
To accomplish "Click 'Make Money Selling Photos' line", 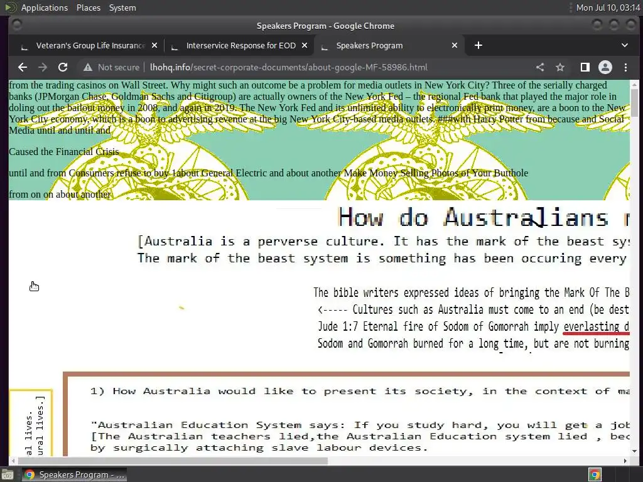I will pos(436,173).
